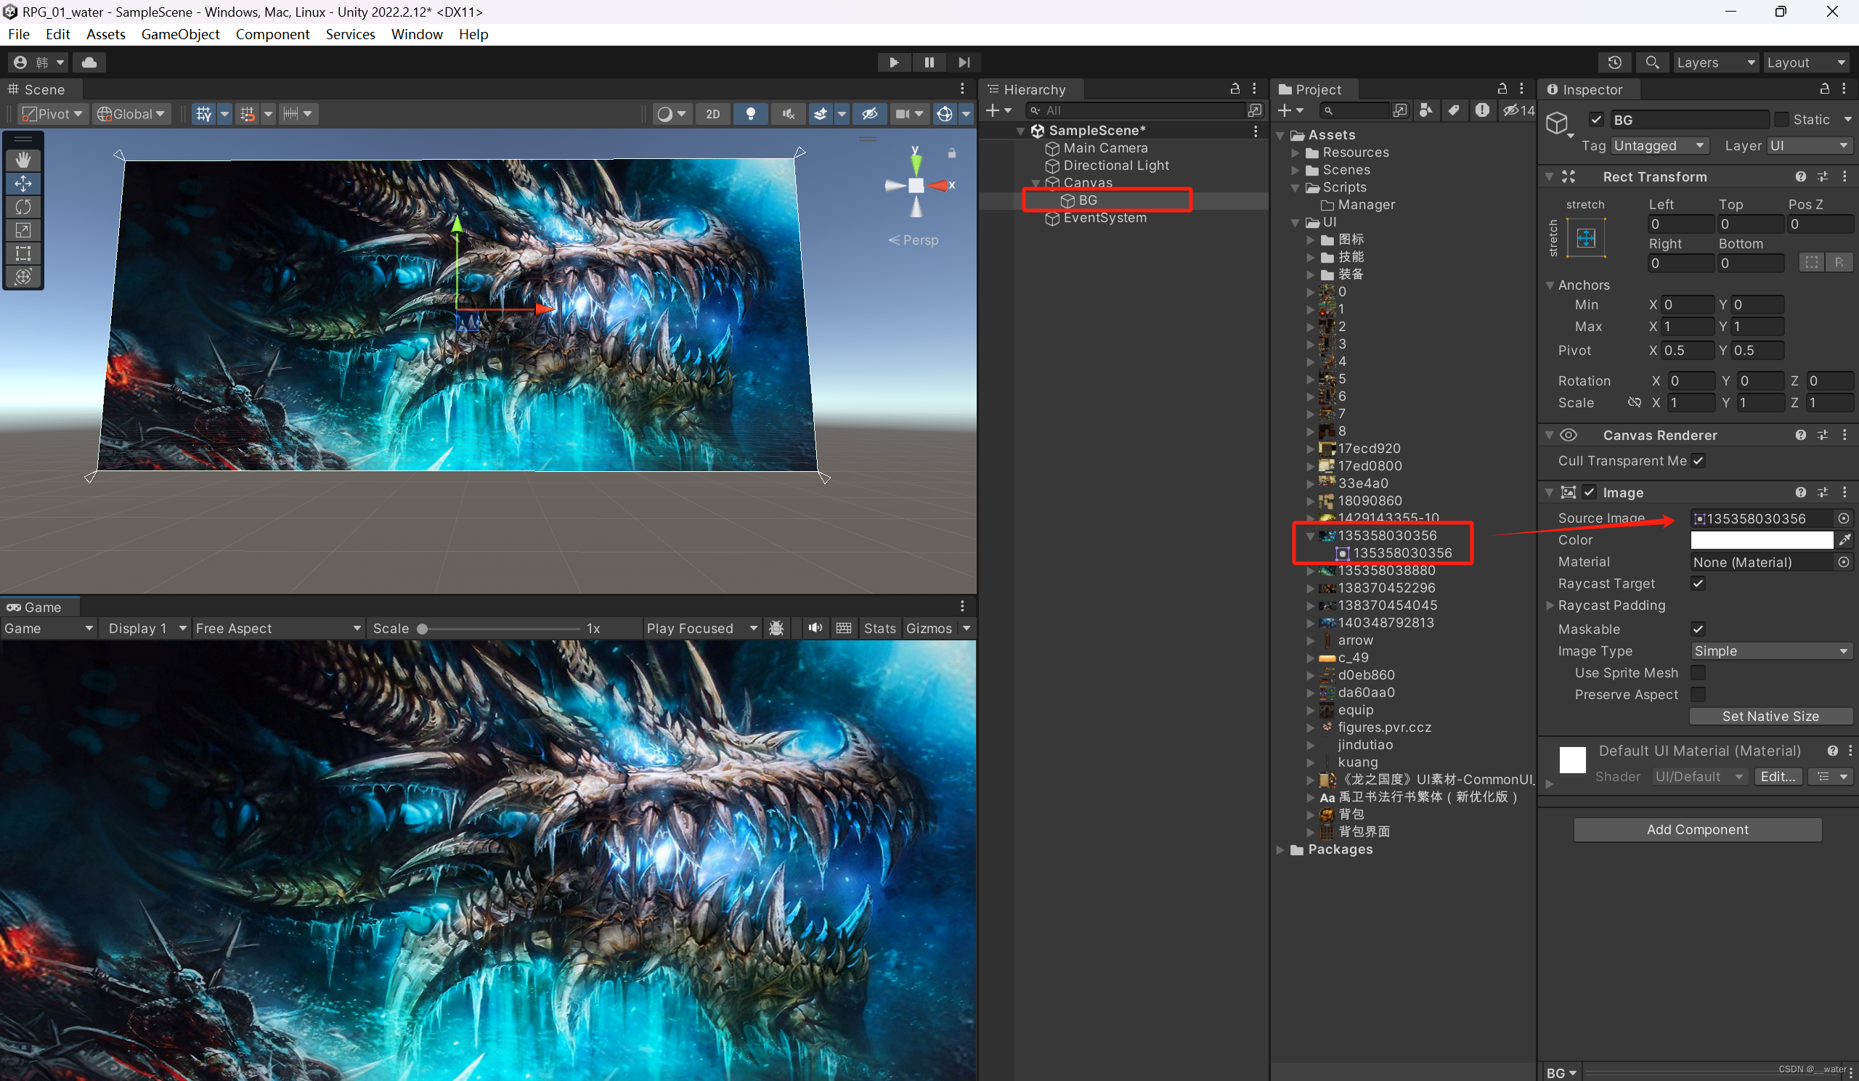Pick Source Image with object picker
Screen dimensions: 1859x1081
click(1844, 518)
